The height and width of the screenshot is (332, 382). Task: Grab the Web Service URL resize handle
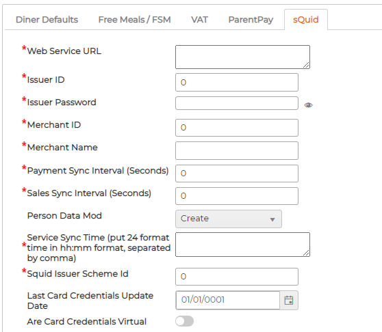[x=306, y=65]
